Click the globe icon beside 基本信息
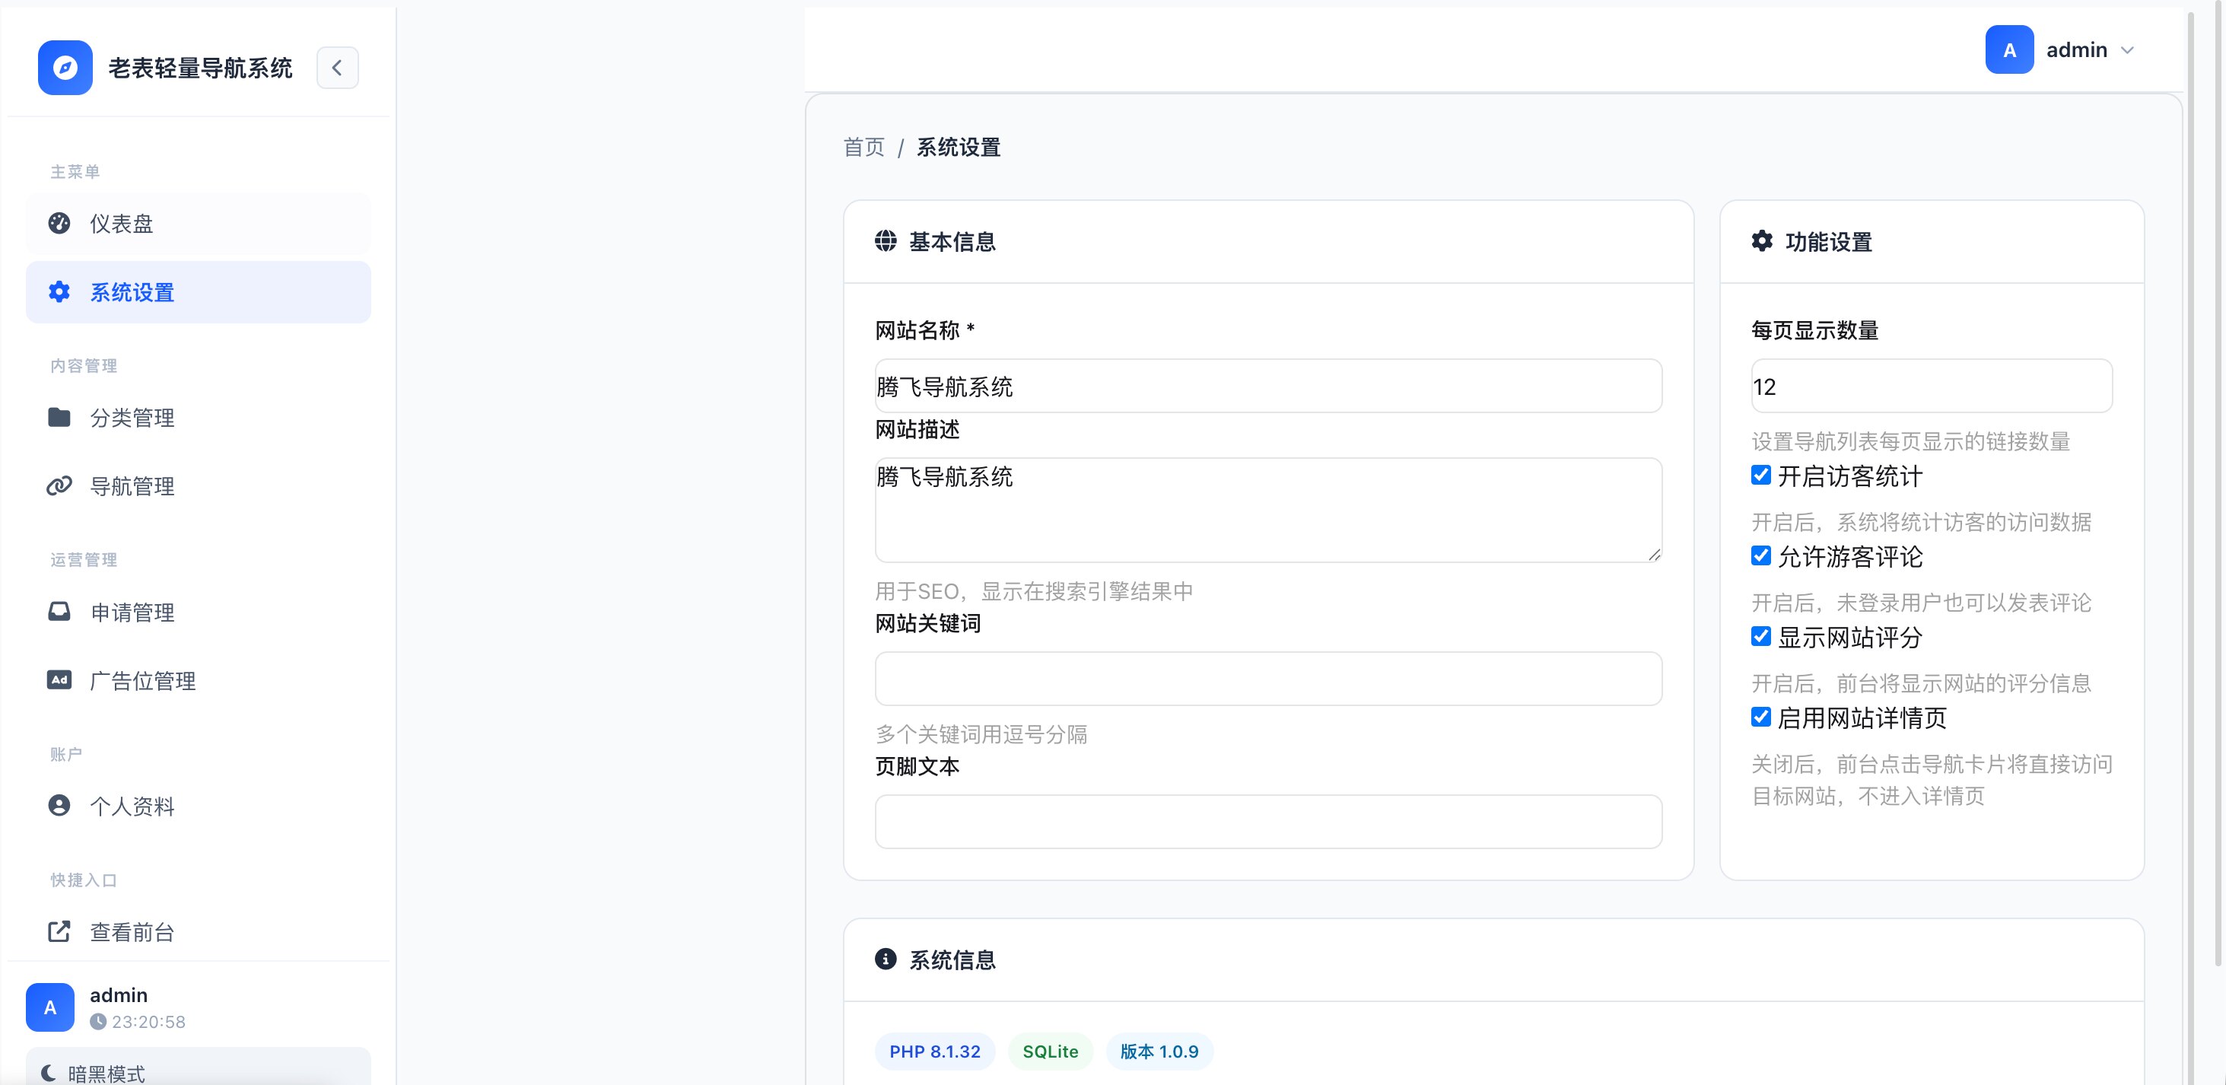This screenshot has height=1085, width=2226. (x=886, y=241)
